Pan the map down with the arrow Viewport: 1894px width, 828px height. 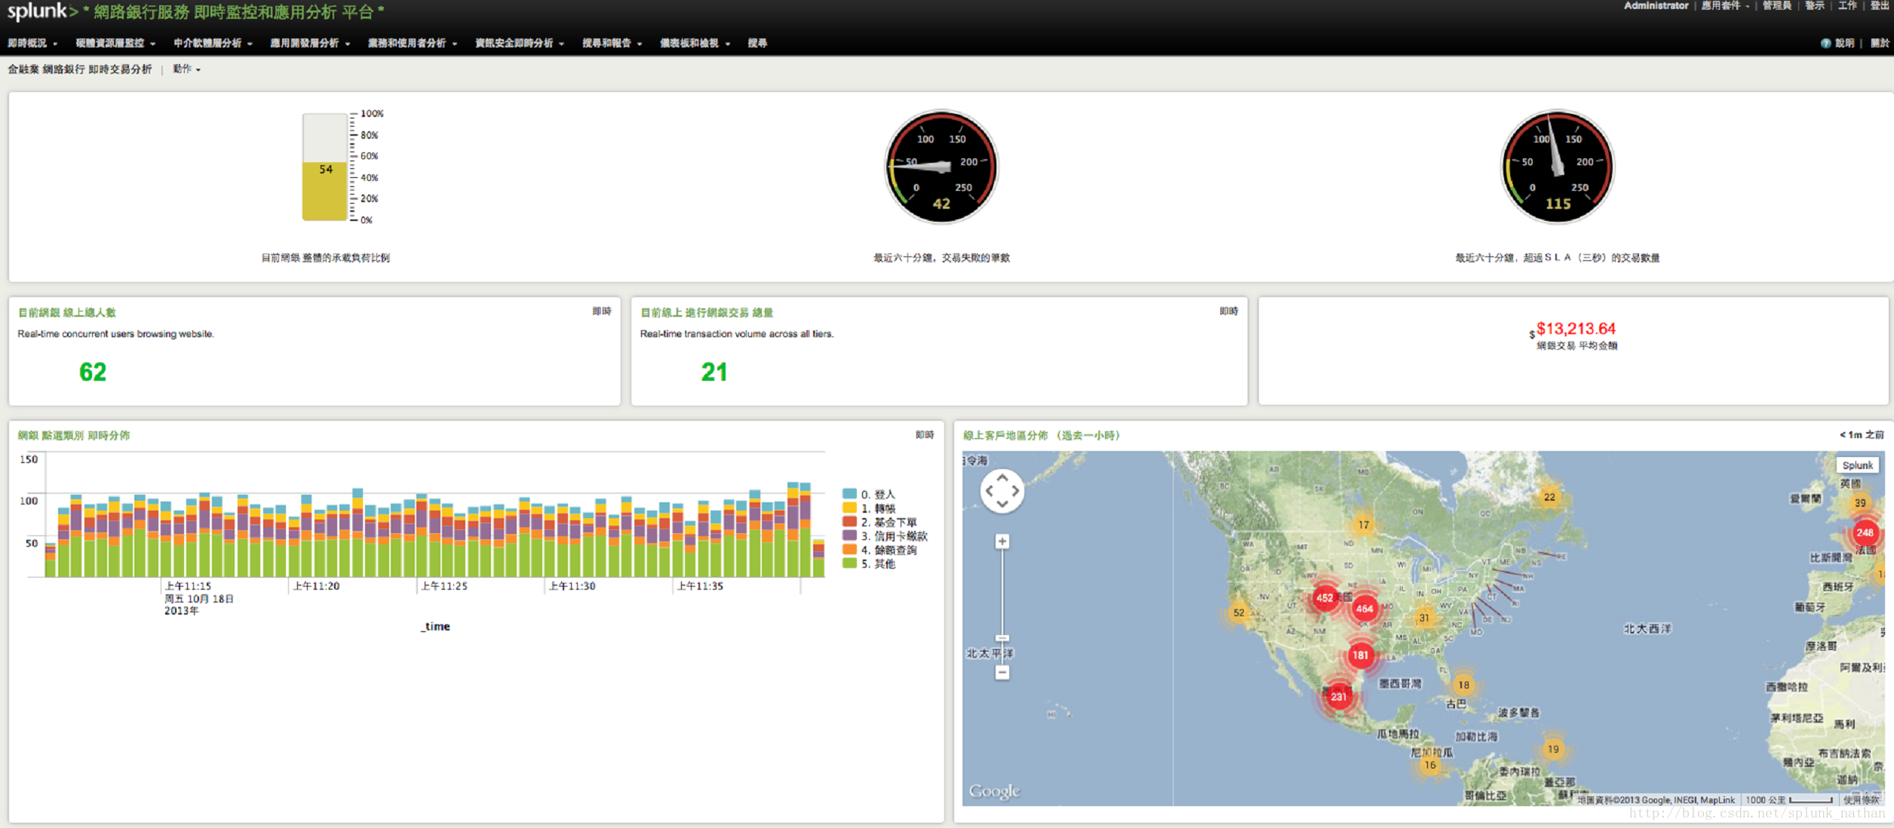tap(1002, 503)
